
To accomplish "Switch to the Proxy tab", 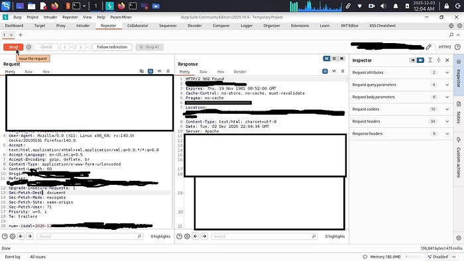I will click(61, 26).
